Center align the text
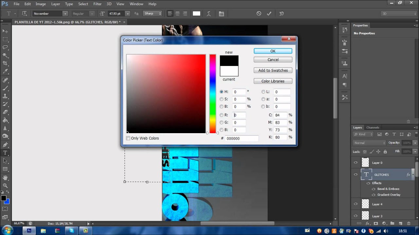Screen dimensions: 419x235 177,13
